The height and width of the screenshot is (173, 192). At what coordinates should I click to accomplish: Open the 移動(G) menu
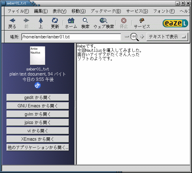point(78,11)
